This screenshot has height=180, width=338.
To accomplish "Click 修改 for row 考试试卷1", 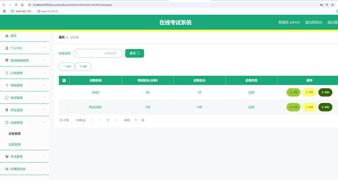I will 309,107.
